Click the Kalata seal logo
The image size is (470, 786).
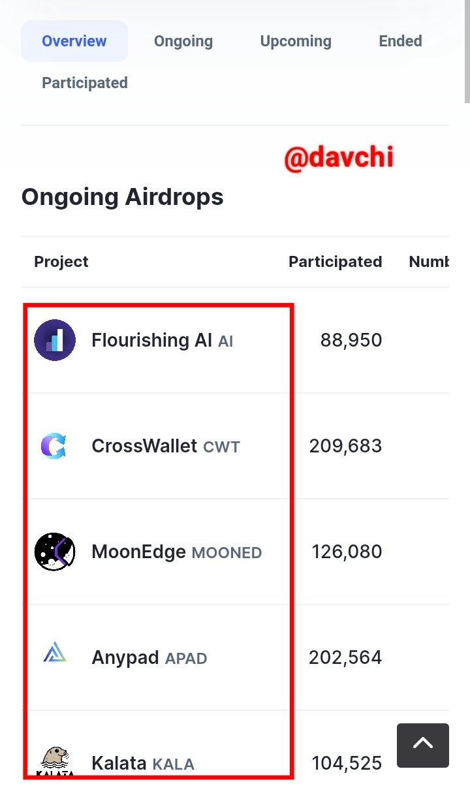pyautogui.click(x=55, y=761)
